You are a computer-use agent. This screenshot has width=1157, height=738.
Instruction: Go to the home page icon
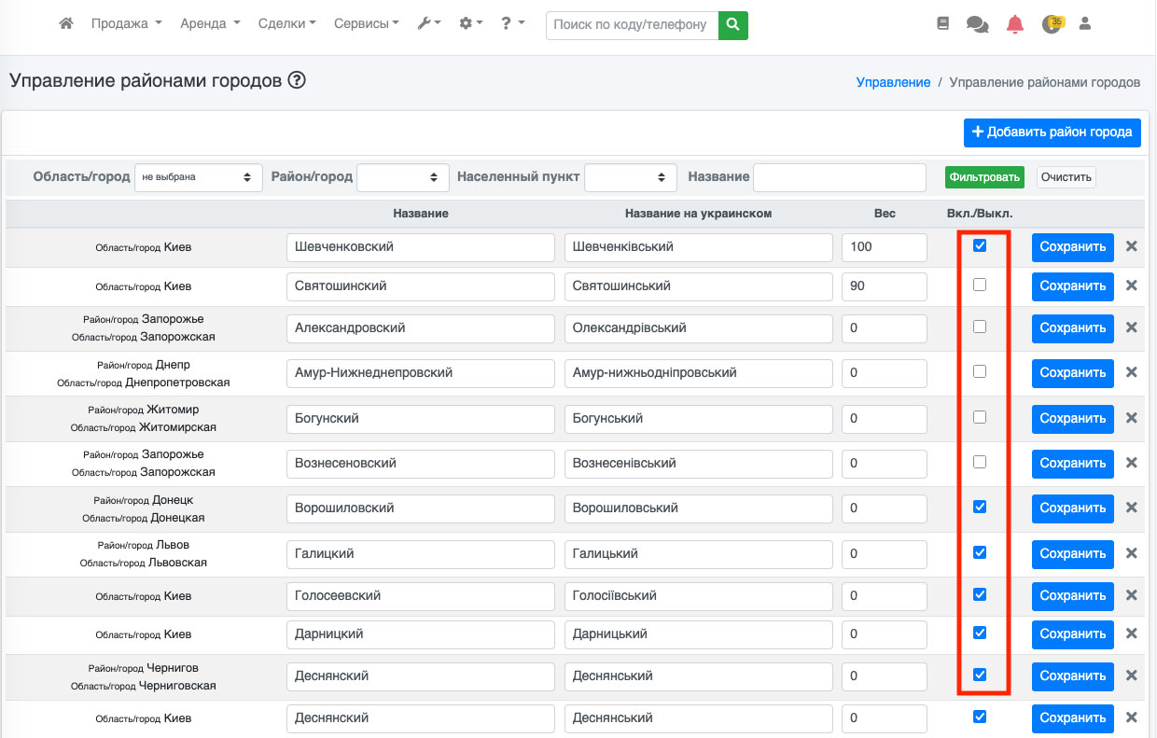(x=66, y=24)
